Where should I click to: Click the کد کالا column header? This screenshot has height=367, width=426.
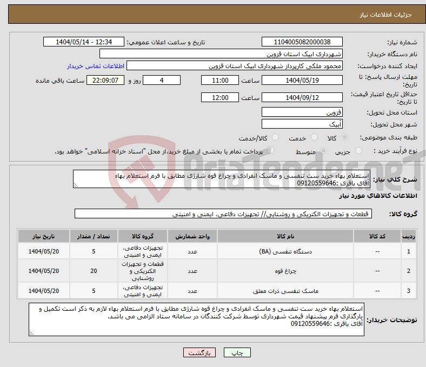click(x=377, y=236)
